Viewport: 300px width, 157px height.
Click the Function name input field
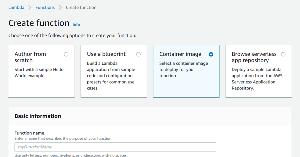115,147
